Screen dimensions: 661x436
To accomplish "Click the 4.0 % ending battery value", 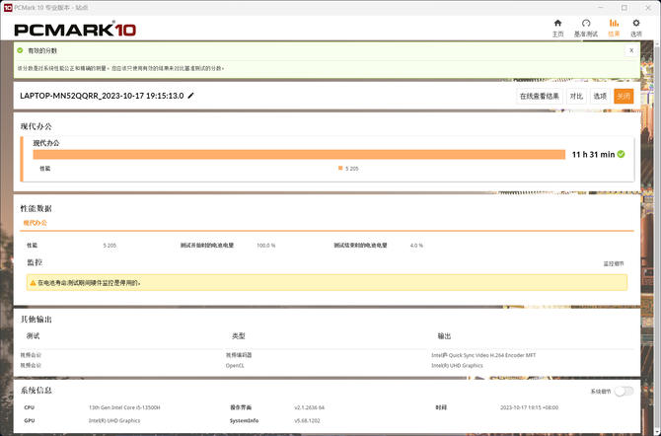I will click(416, 246).
